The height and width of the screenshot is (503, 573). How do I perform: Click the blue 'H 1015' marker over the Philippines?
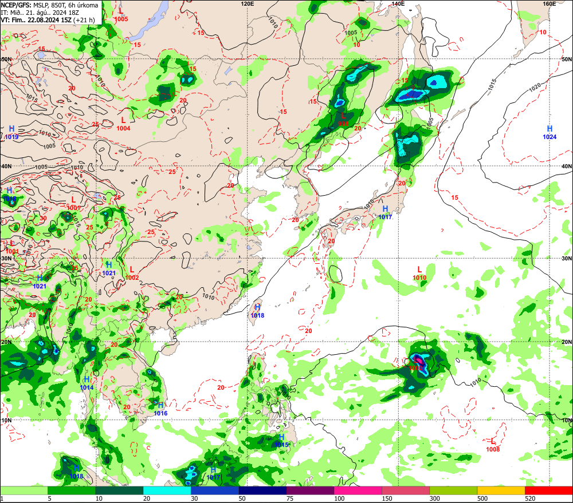281,441
